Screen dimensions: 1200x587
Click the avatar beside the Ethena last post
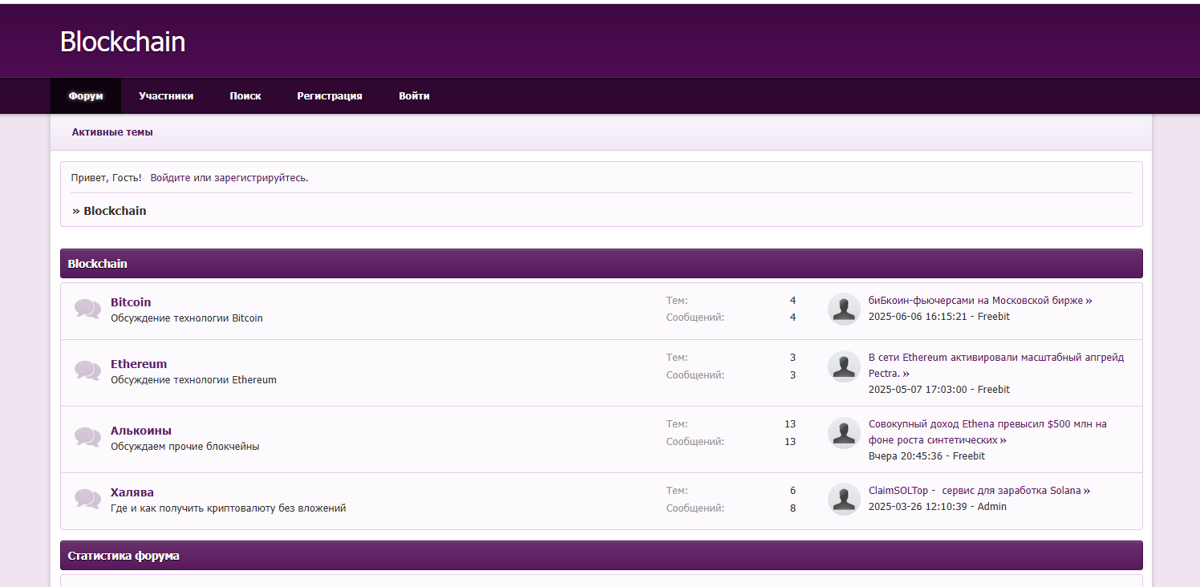844,433
